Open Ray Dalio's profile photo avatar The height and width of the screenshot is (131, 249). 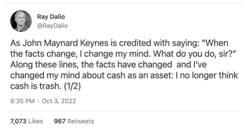[x=21, y=21]
